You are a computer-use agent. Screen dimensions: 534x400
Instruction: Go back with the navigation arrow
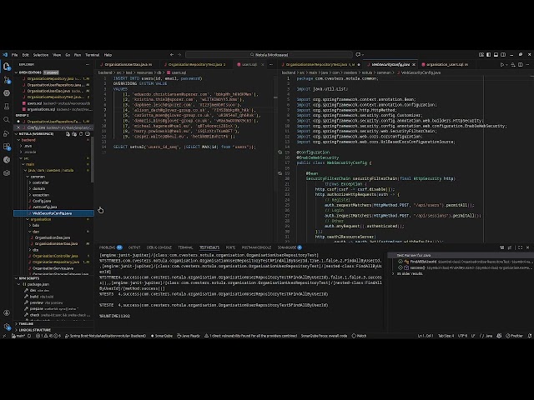(172, 54)
